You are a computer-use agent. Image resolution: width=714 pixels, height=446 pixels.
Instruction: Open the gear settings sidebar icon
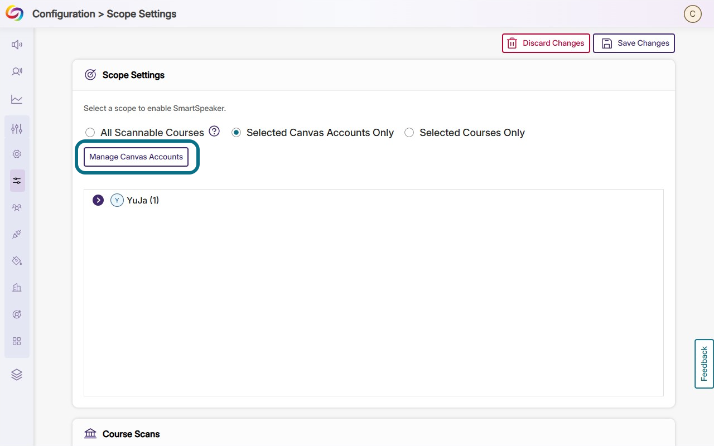pos(17,154)
